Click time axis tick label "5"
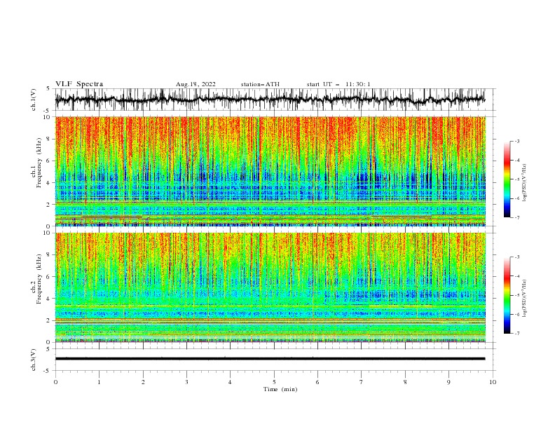The image size is (555, 429). coord(274,382)
